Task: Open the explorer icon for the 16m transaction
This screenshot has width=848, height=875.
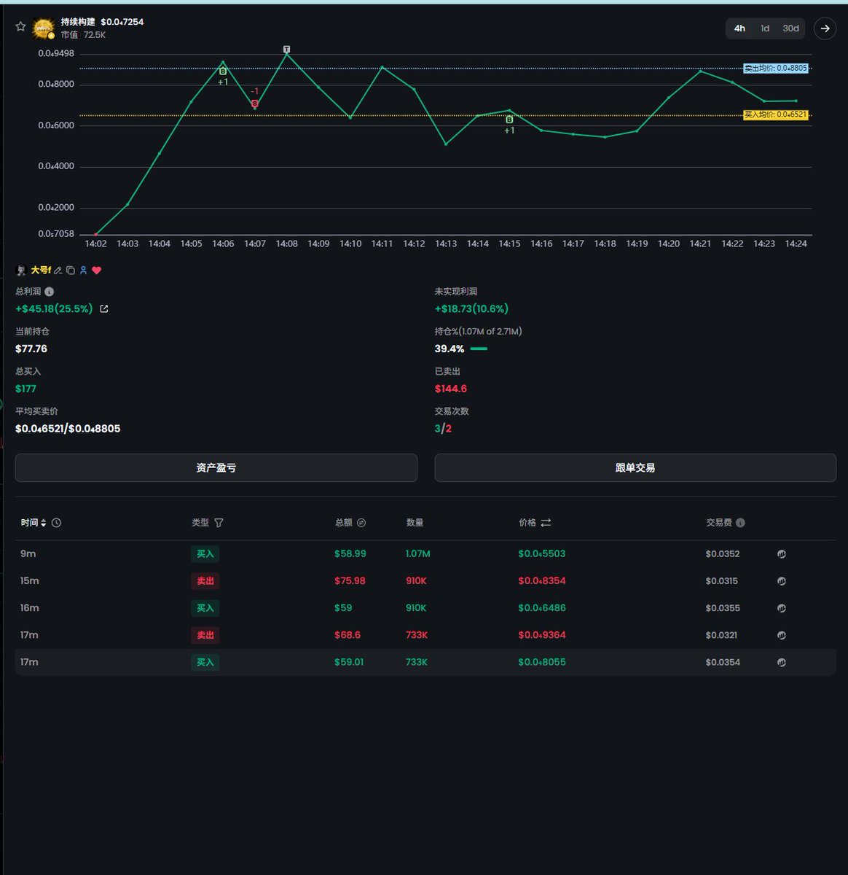Action: 782,608
